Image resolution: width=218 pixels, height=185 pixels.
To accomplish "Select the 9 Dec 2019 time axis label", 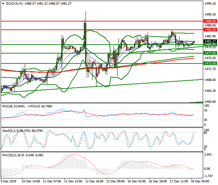I will [x=9, y=181].
